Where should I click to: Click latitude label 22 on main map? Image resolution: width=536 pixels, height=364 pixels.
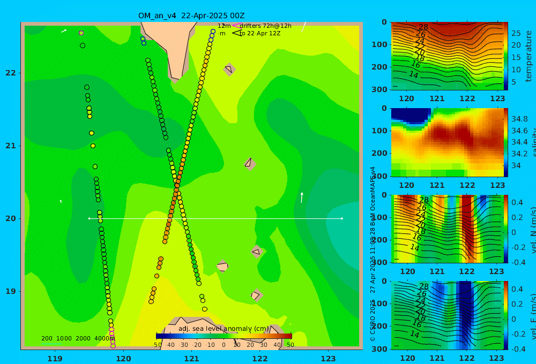tap(11, 73)
